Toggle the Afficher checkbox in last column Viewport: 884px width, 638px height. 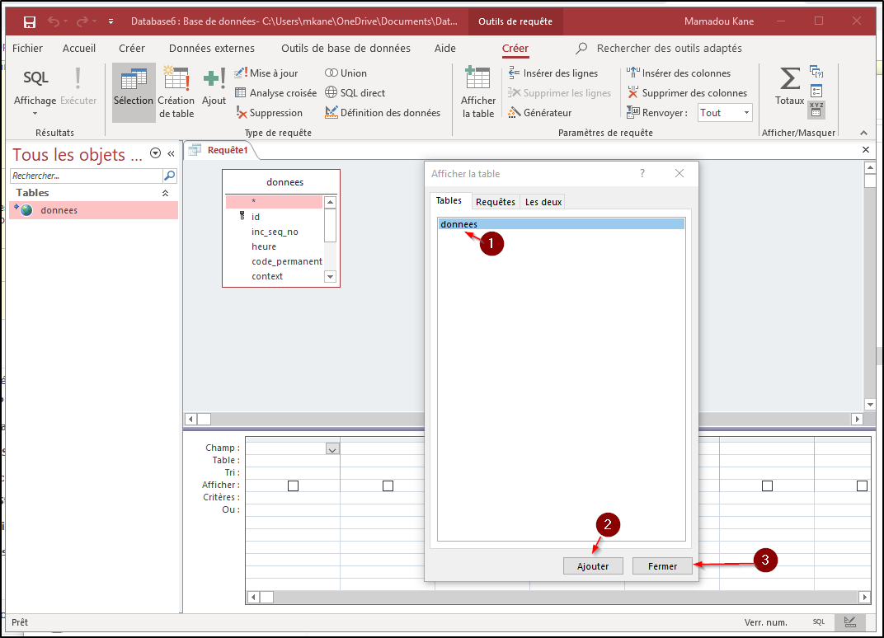pyautogui.click(x=862, y=486)
